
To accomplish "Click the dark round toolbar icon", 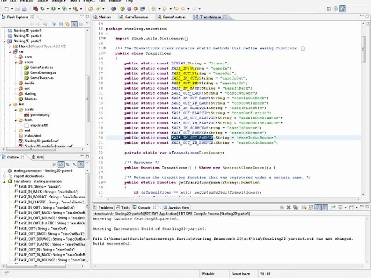I will (x=114, y=9).
